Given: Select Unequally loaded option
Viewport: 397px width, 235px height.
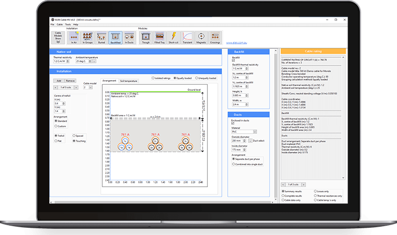Looking at the screenshot, I should (206, 78).
